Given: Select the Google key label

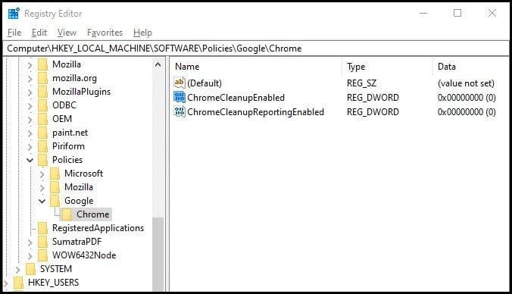Looking at the screenshot, I should tap(79, 201).
